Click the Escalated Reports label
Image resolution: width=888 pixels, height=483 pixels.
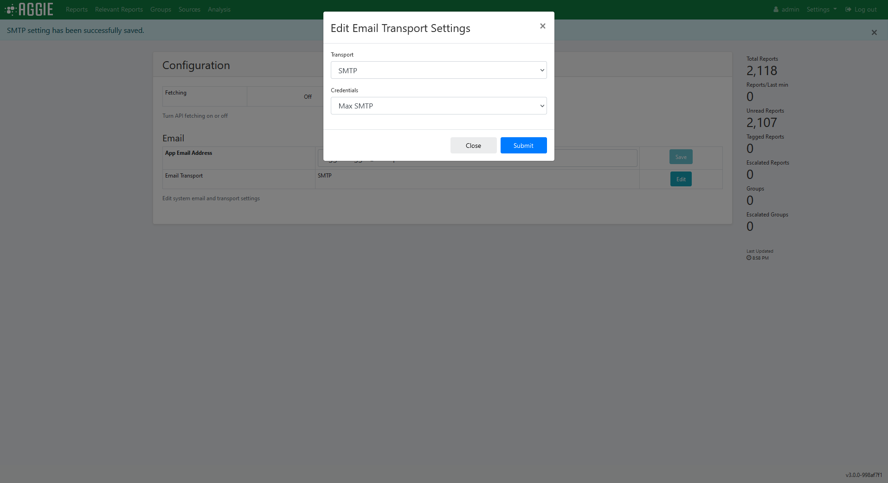click(767, 163)
